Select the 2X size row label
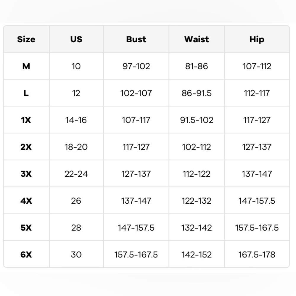The width and height of the screenshot is (296, 296). click(x=26, y=147)
